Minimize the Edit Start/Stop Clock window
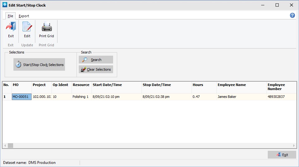This screenshot has width=299, height=167. pyautogui.click(x=263, y=5)
